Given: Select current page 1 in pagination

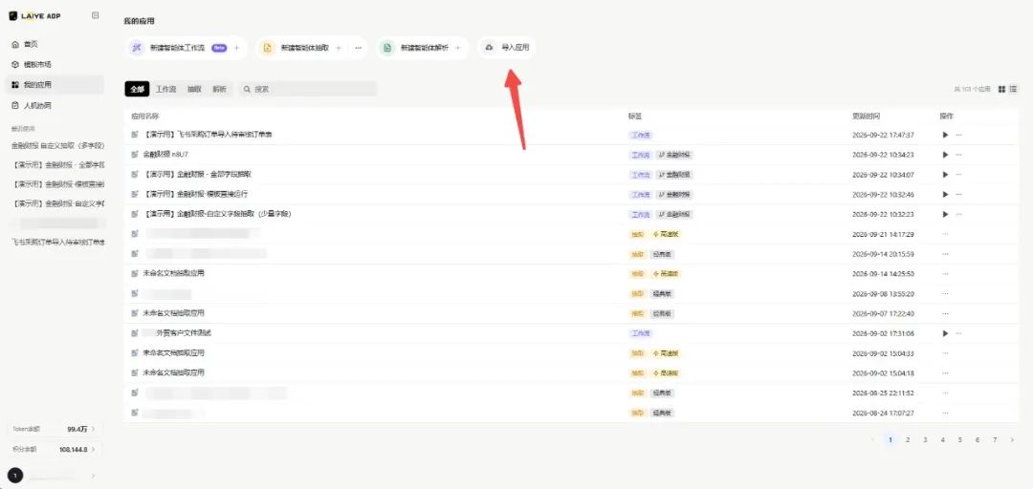Looking at the screenshot, I should (890, 439).
